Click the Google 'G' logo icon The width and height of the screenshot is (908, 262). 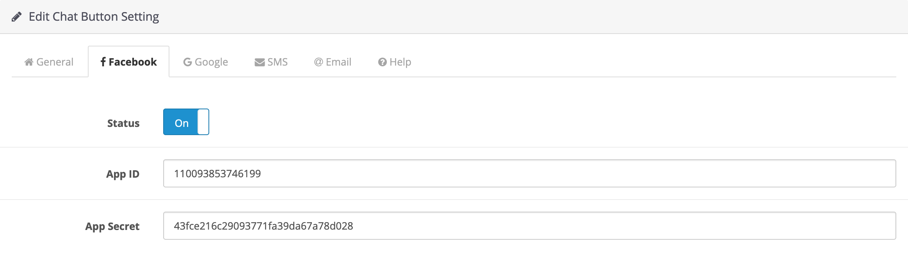click(x=187, y=62)
